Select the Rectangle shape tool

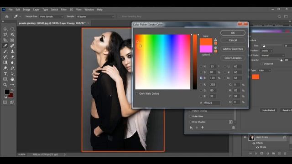coord(5,79)
